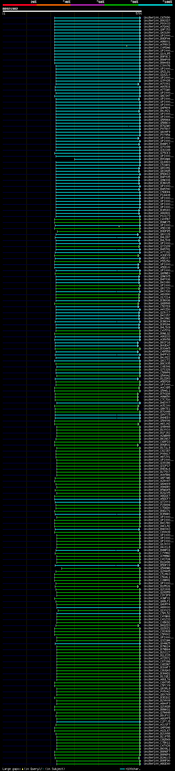Select hit UniRef100_C6TK90

[x=157, y=18]
